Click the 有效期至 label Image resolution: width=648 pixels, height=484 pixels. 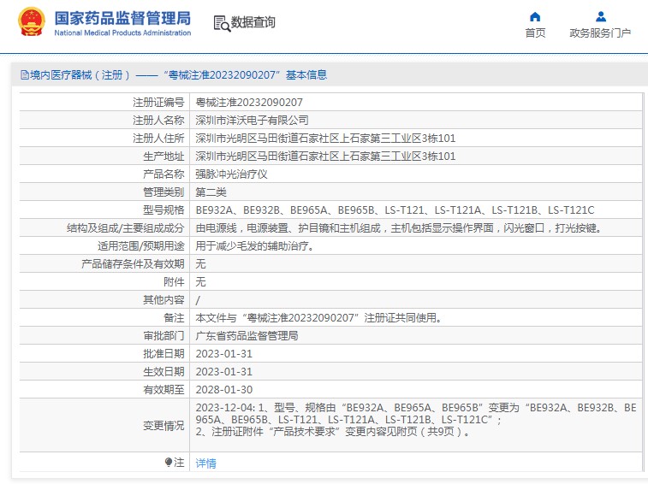pyautogui.click(x=163, y=390)
